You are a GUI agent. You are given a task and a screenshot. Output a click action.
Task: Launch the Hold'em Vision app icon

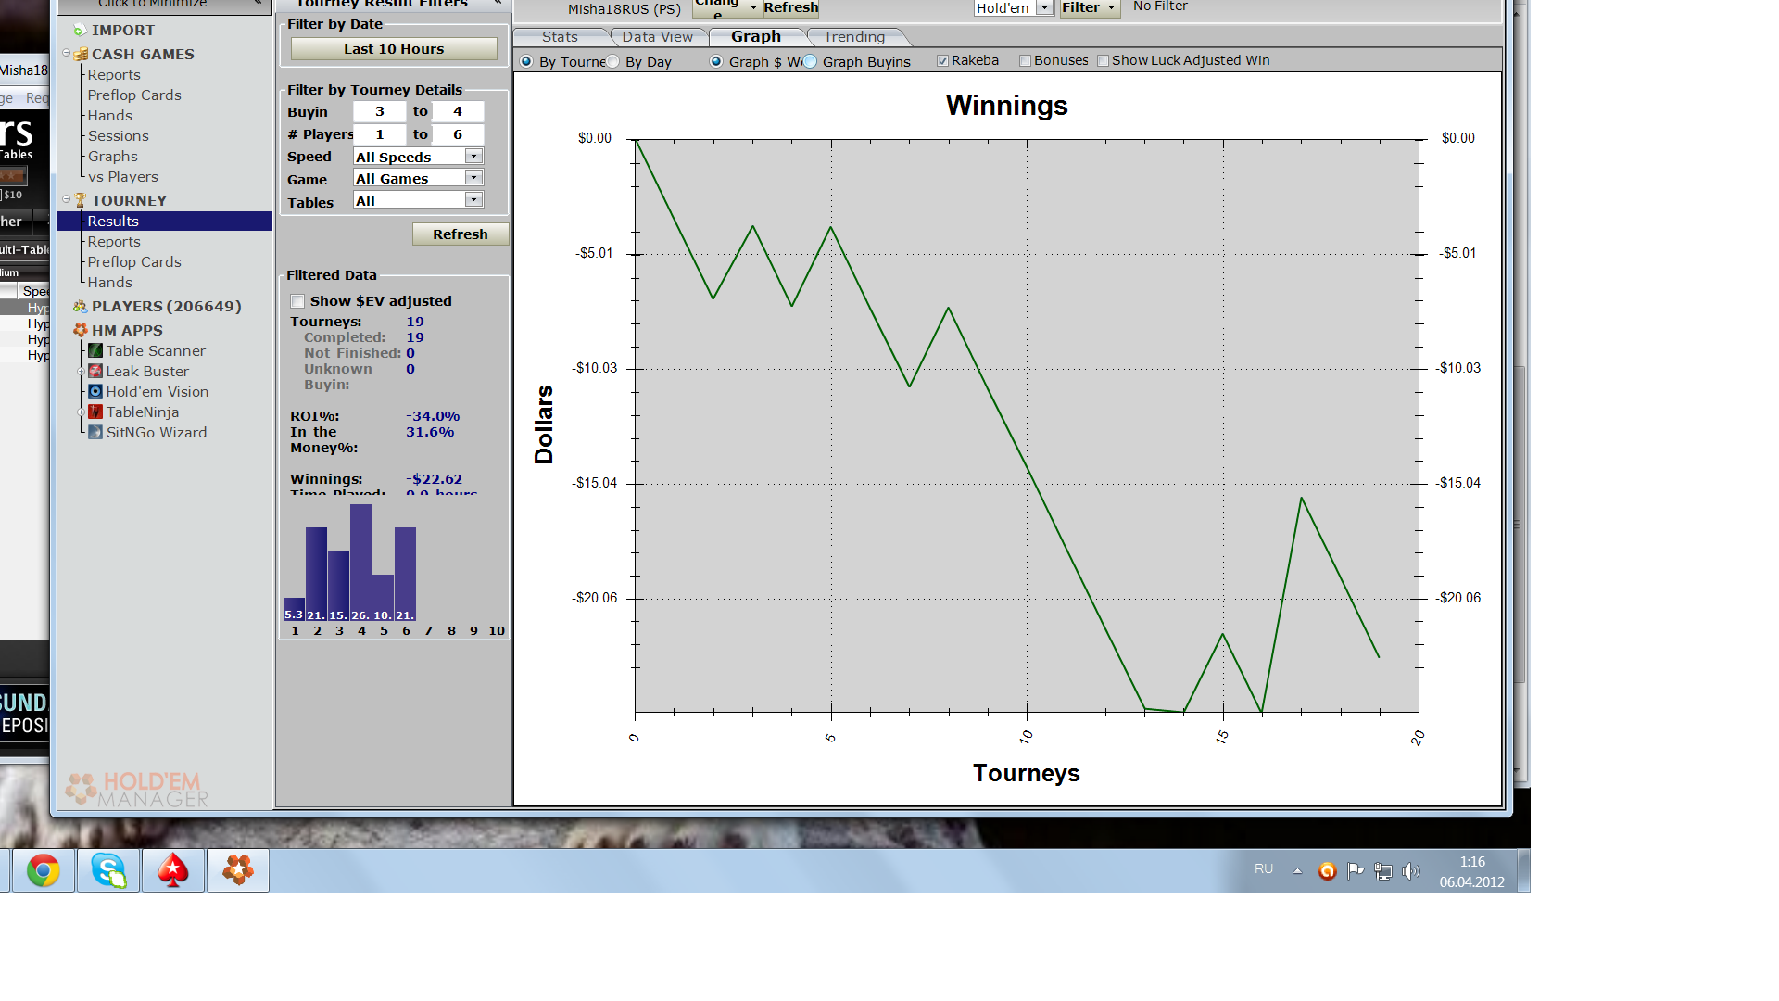click(x=95, y=391)
